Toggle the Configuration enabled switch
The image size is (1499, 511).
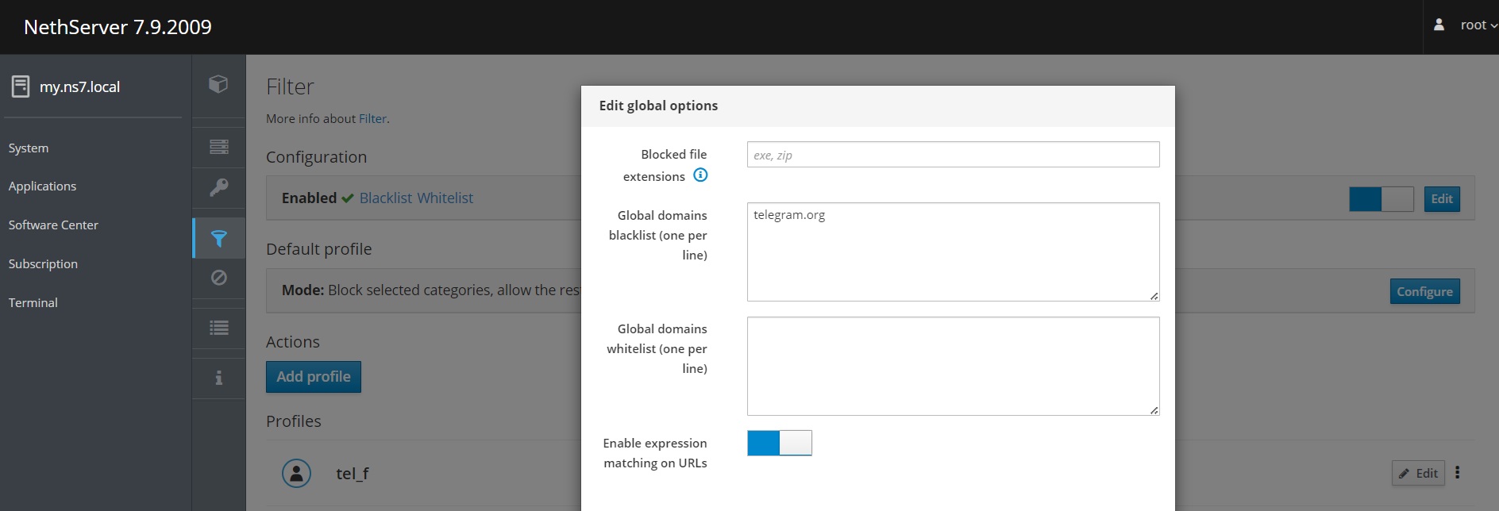coord(1381,199)
